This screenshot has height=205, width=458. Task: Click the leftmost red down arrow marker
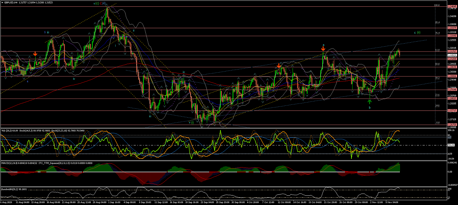[x=35, y=54]
